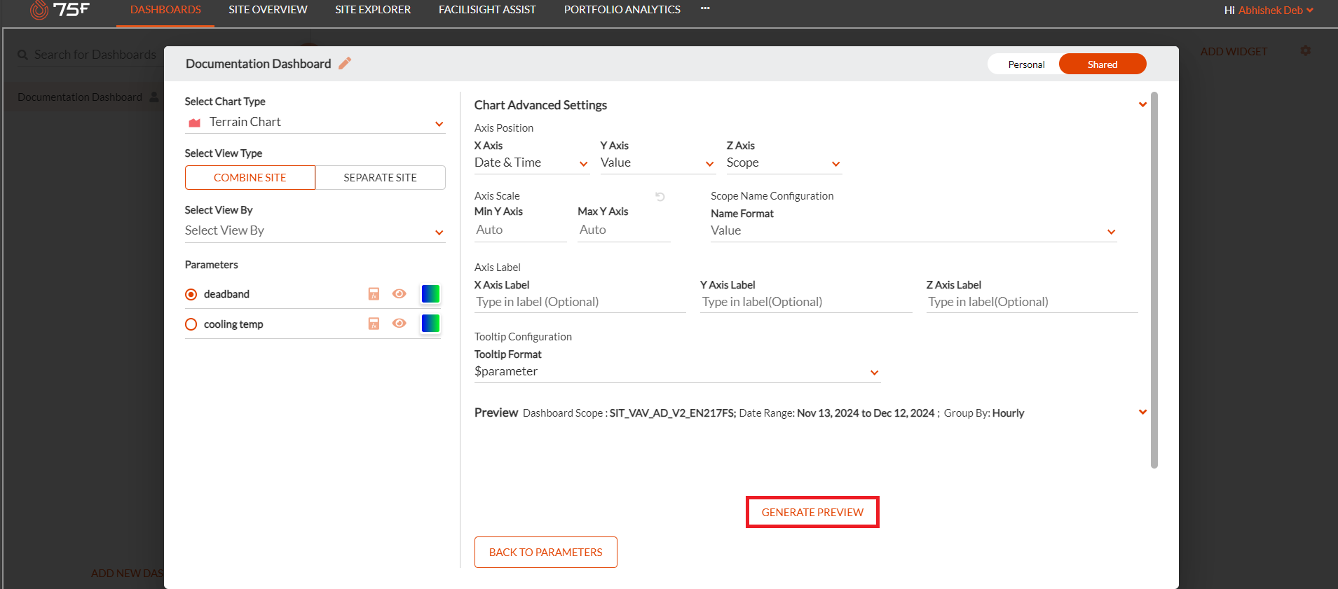Click BACK TO PARAMETERS button
Viewport: 1338px width, 589px height.
(546, 553)
